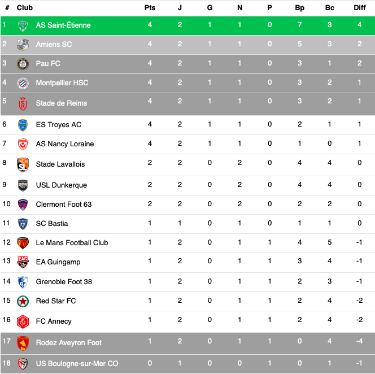Click the Rodez Aveyron Foot crest
The height and width of the screenshot is (374, 375).
click(23, 343)
